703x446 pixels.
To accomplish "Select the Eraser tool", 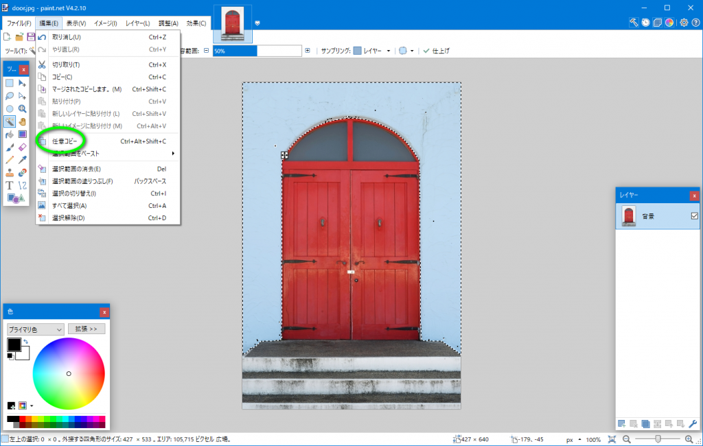I will point(23,147).
